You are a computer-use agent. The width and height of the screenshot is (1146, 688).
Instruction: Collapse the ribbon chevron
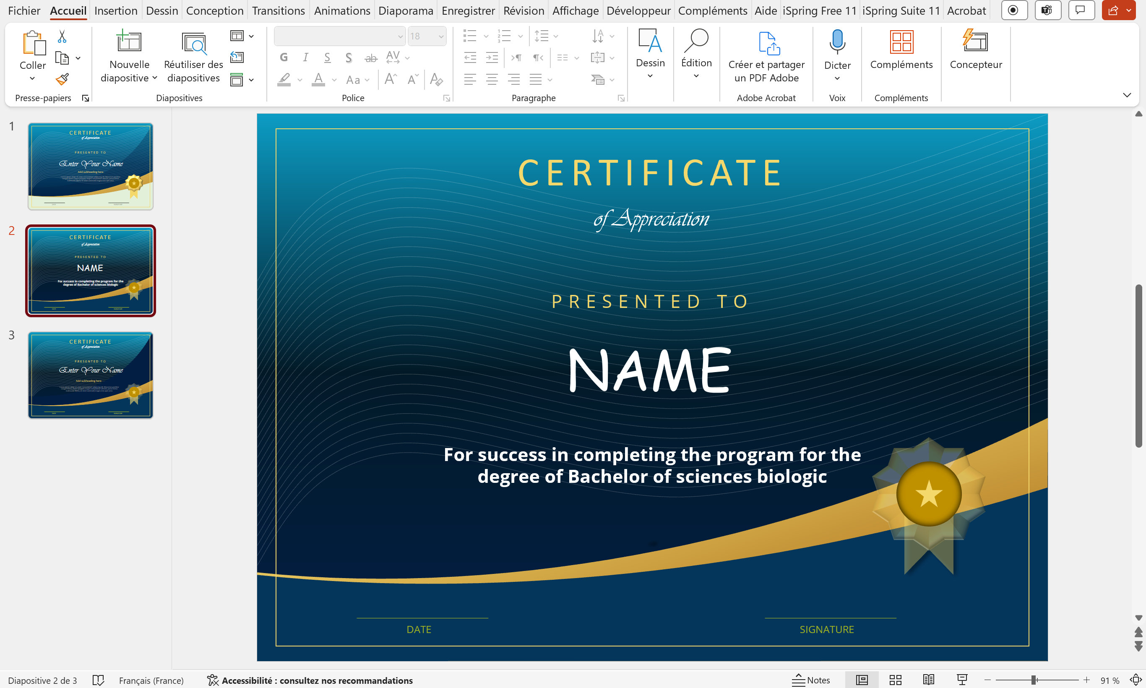[1127, 95]
